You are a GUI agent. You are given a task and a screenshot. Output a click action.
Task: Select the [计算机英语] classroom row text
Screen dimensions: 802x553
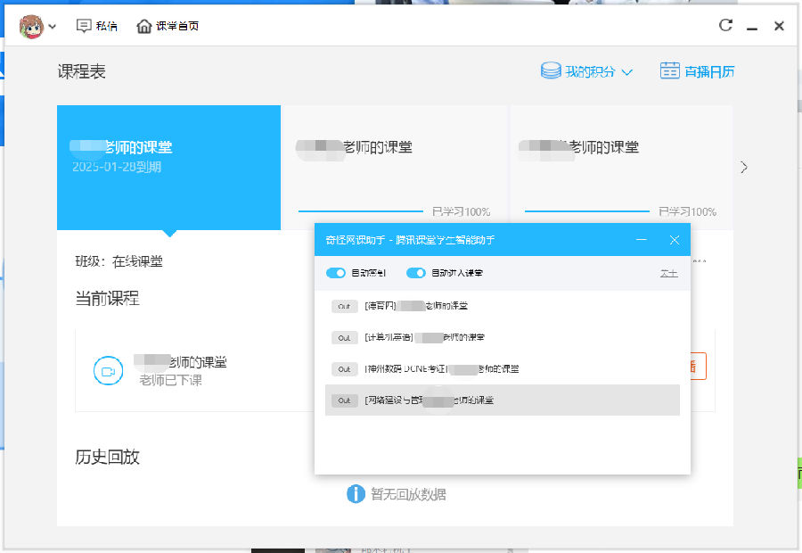click(x=424, y=337)
